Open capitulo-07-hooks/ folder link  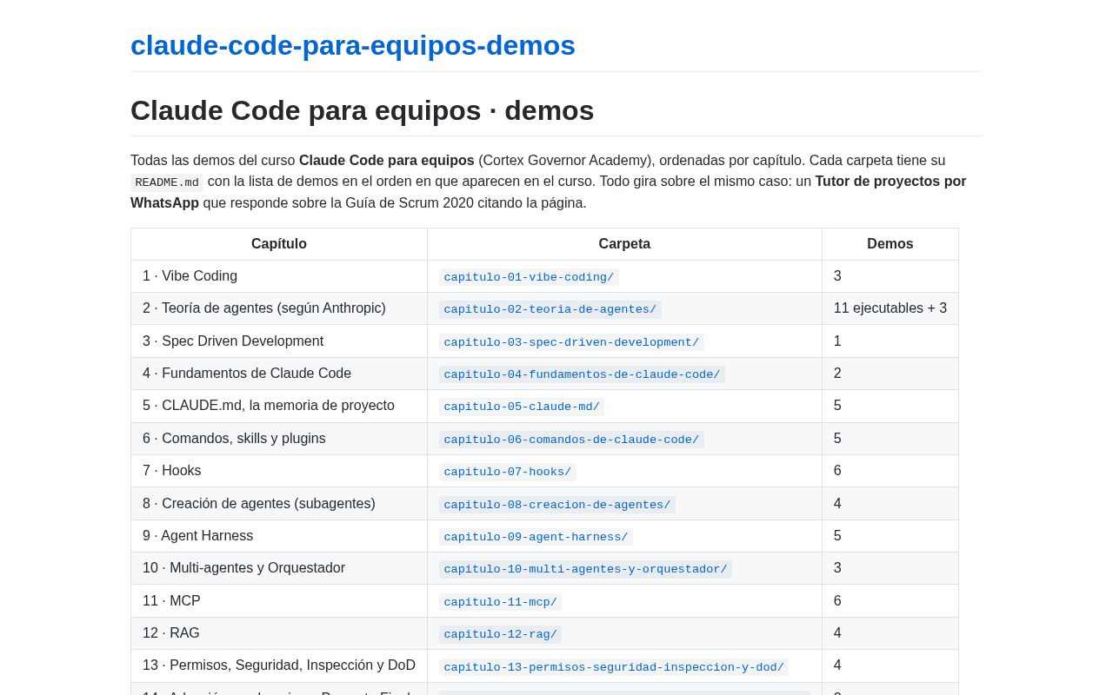[508, 472]
